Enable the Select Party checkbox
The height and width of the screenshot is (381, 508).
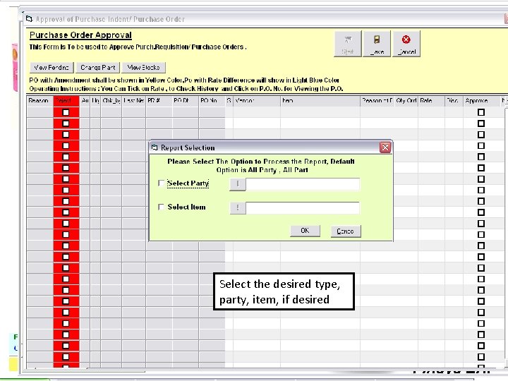[x=161, y=183]
